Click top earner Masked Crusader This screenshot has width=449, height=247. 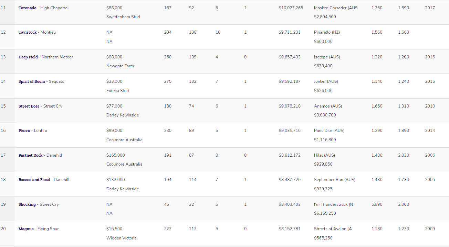click(x=335, y=8)
